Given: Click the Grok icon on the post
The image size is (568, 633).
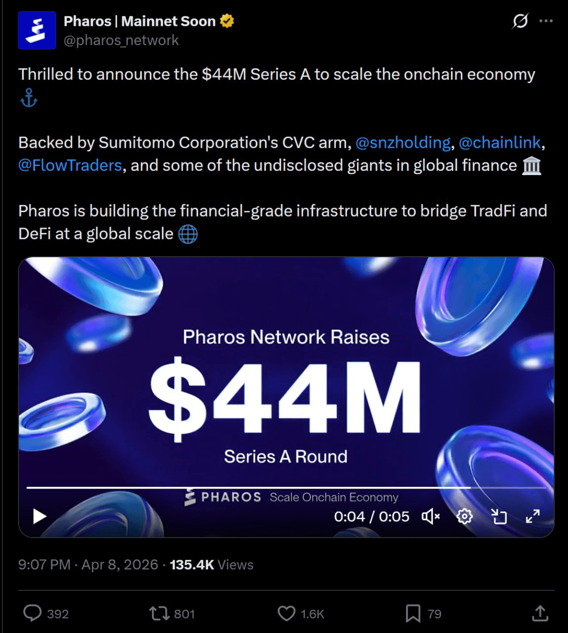Looking at the screenshot, I should (x=520, y=21).
